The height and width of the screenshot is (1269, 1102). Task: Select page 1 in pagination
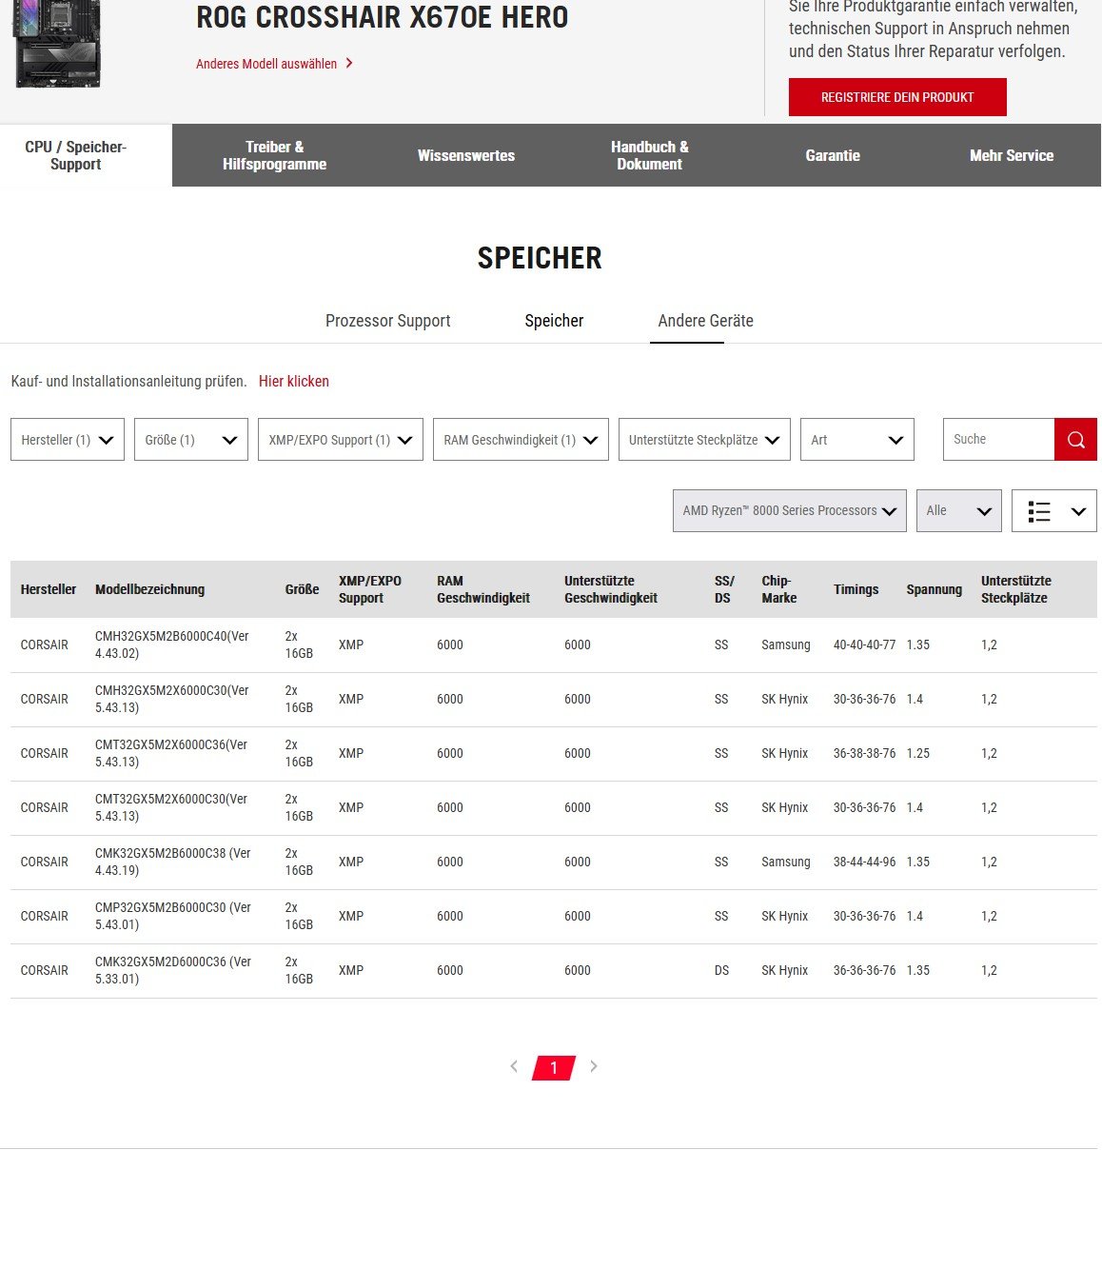(x=554, y=1068)
